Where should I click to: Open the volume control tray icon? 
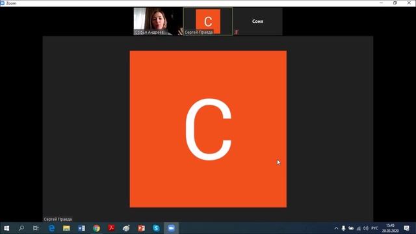[x=365, y=228]
